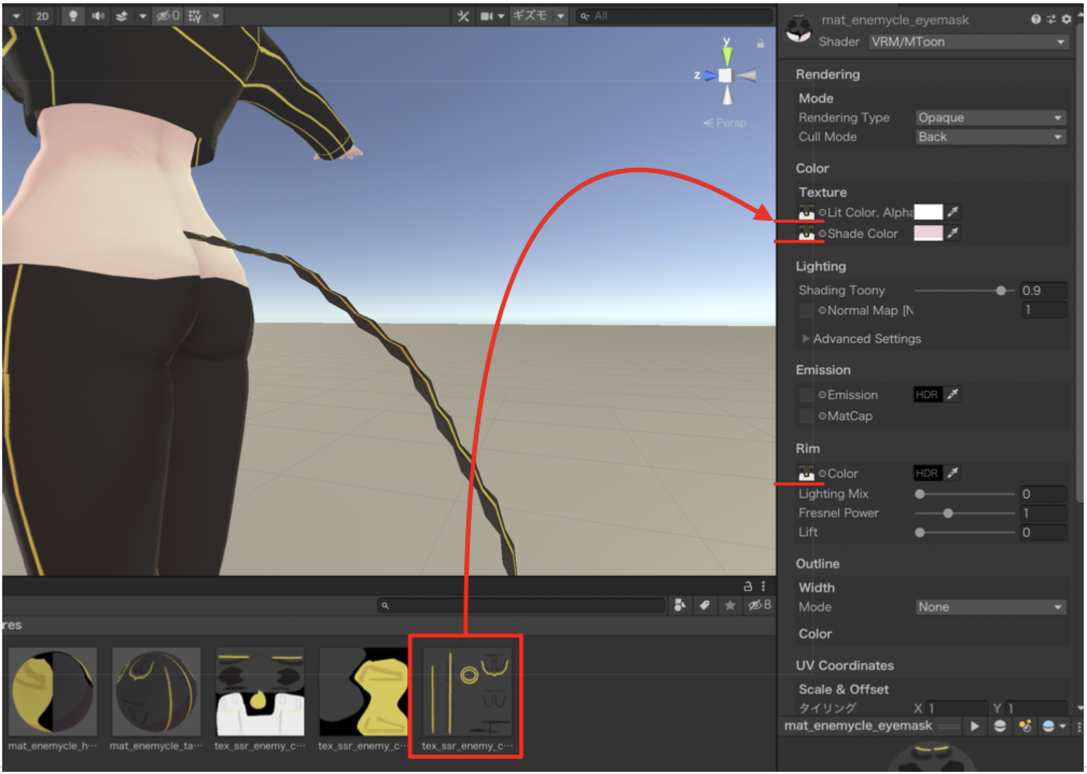The width and height of the screenshot is (1087, 774).
Task: Click the tiling X value field
Action: click(x=957, y=708)
